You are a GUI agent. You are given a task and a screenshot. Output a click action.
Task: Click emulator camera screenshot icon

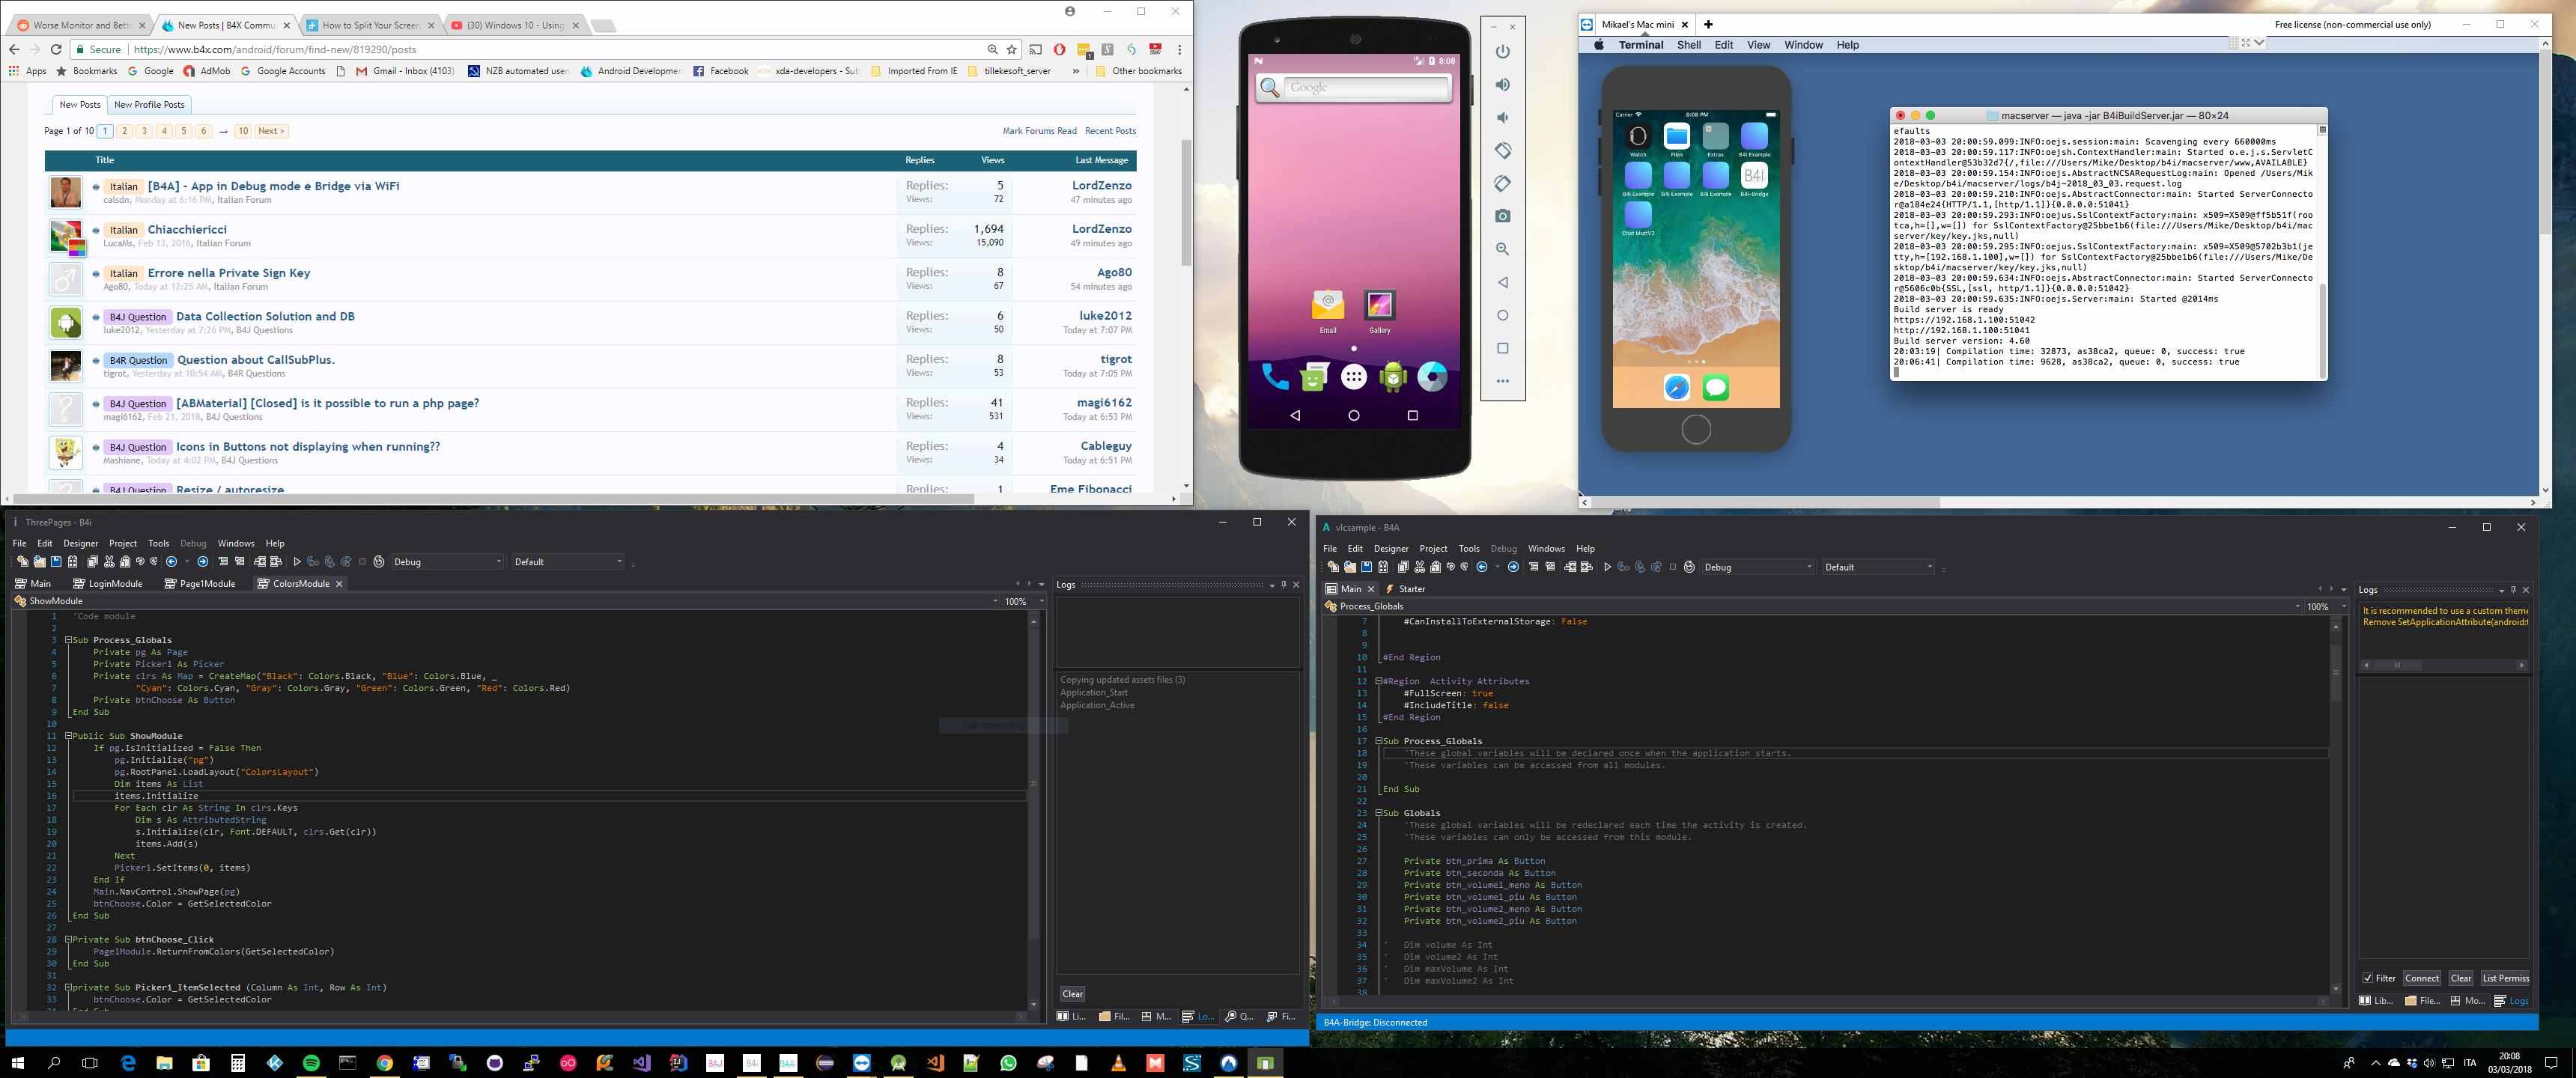(1502, 216)
